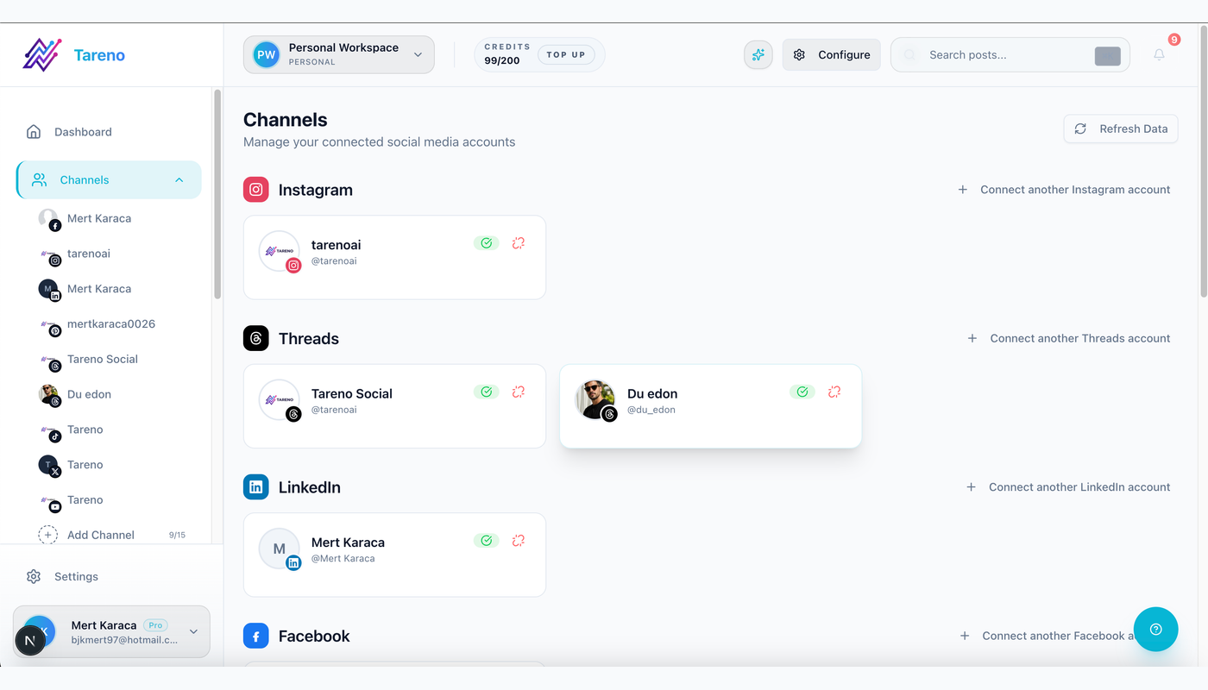Click the Pro badge next to Mert Karaca
The height and width of the screenshot is (690, 1208).
pyautogui.click(x=155, y=625)
